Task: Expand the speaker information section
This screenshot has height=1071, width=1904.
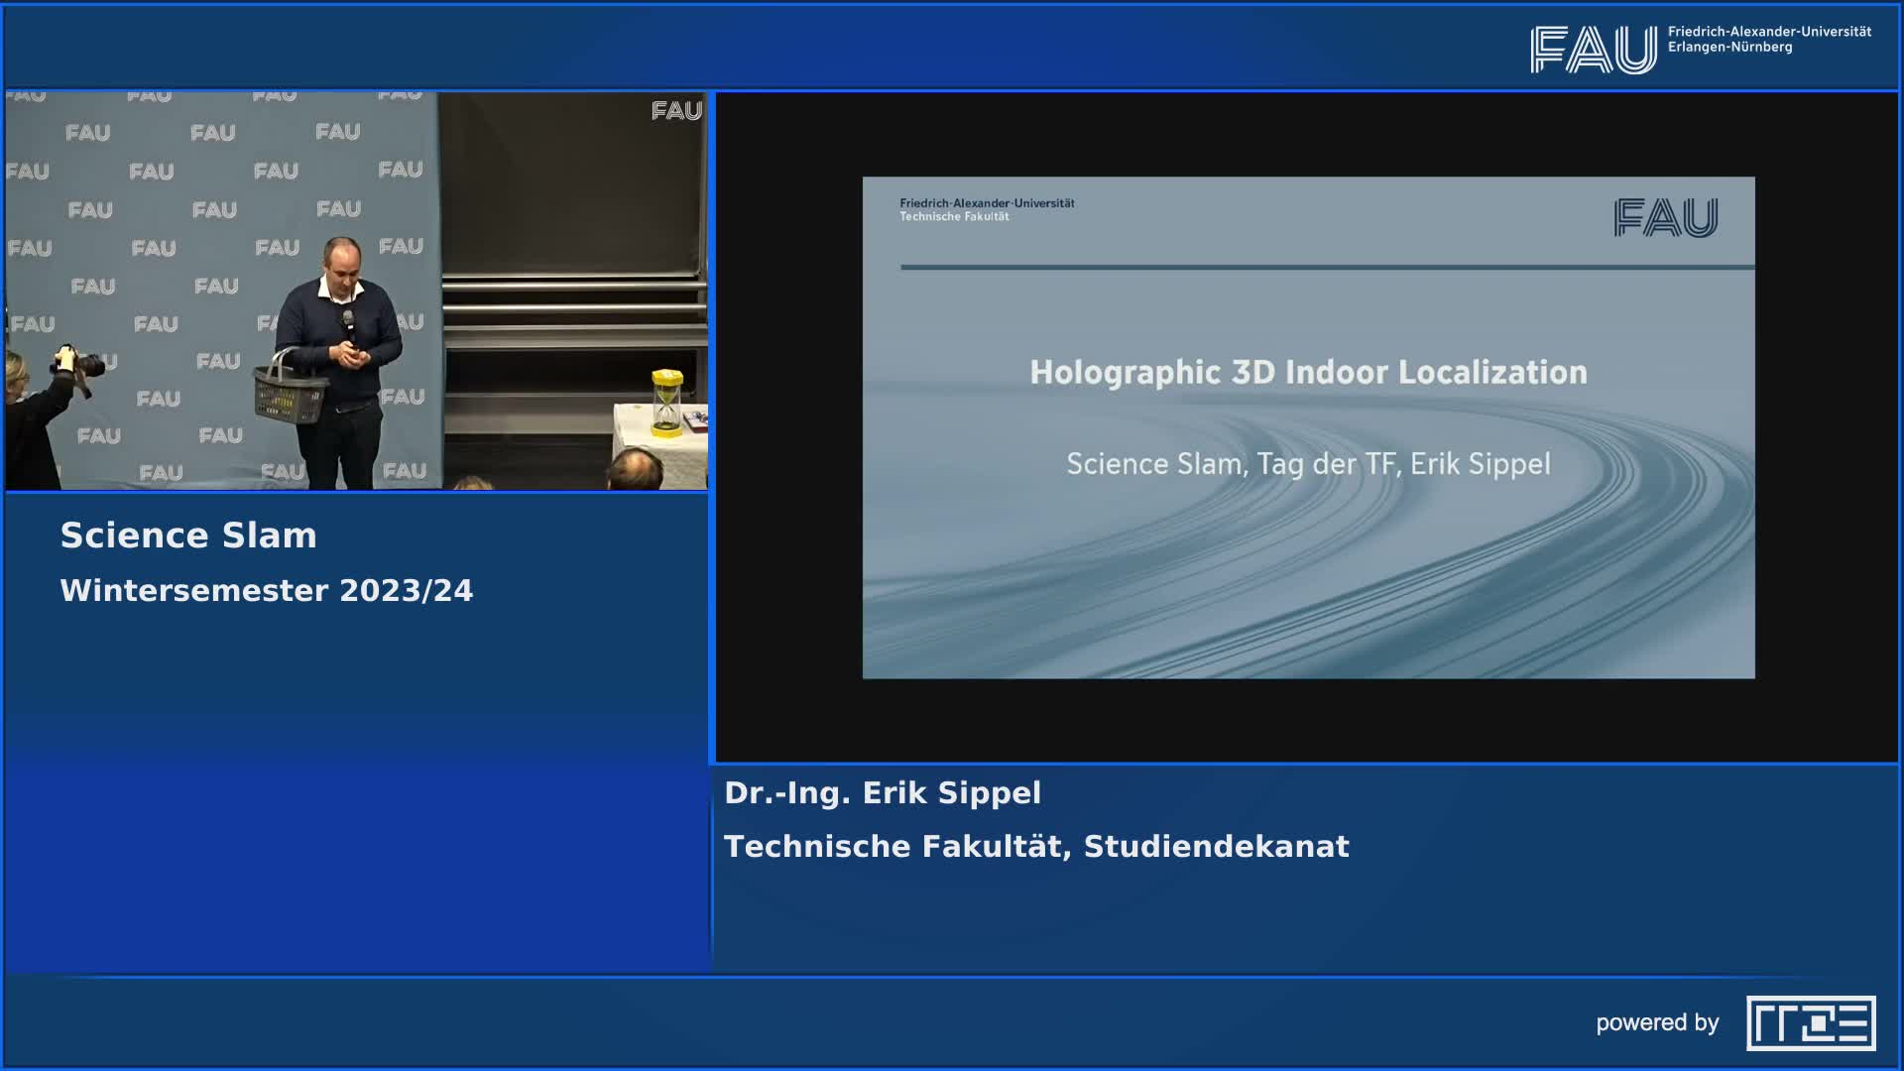Action: point(884,792)
